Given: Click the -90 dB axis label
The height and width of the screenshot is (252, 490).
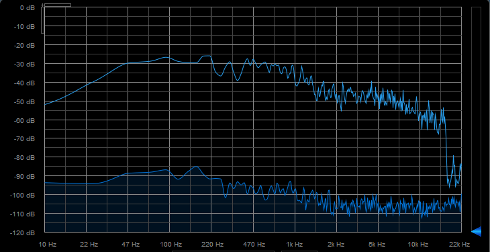Looking at the screenshot, I should click(x=25, y=176).
